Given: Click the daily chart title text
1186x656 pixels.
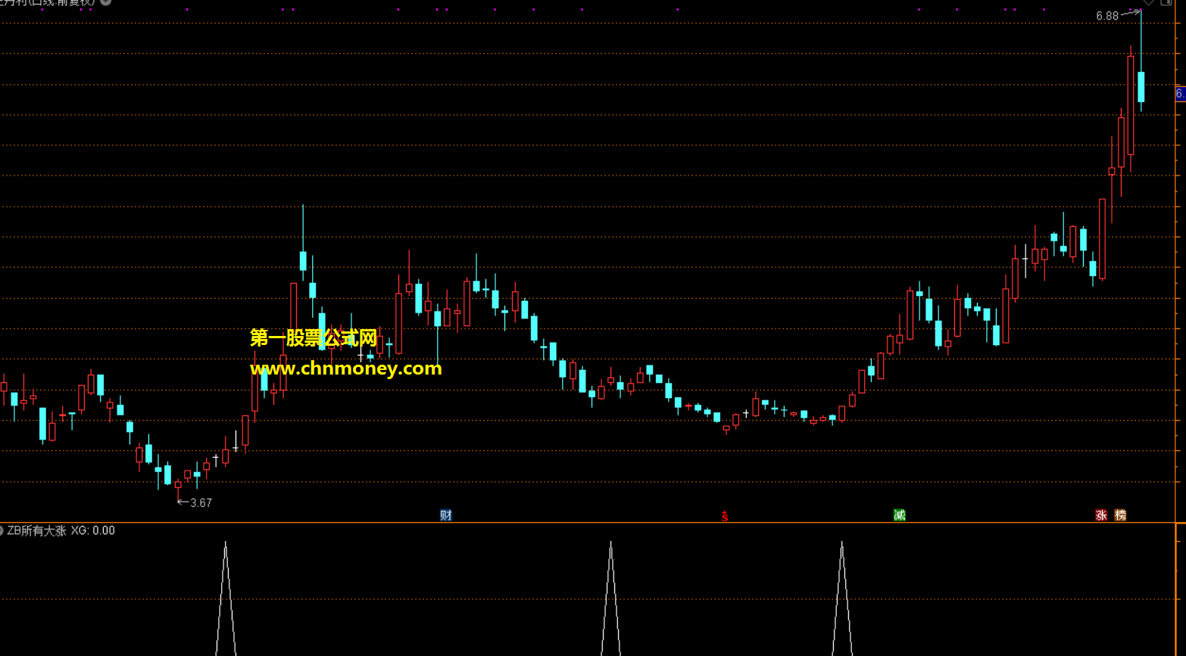Looking at the screenshot, I should click(48, 2).
